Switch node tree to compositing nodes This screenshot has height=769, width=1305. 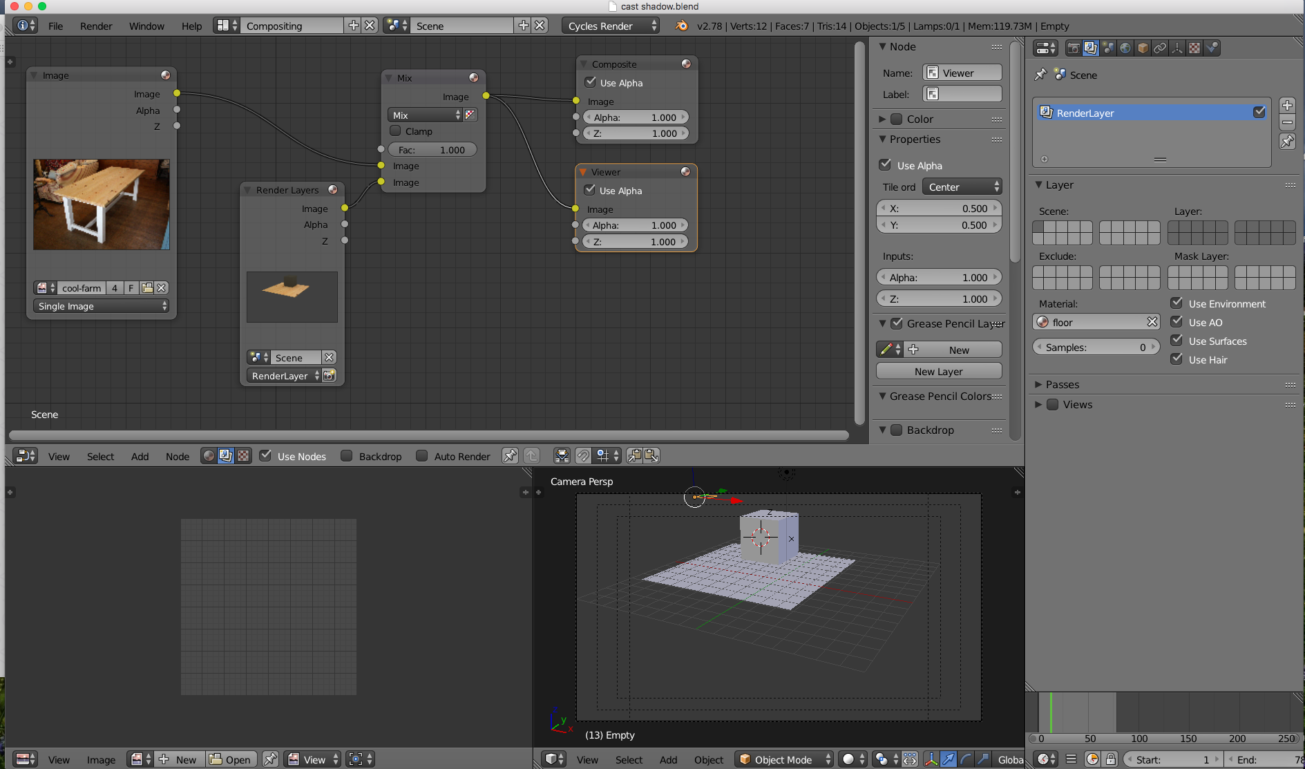pos(226,456)
